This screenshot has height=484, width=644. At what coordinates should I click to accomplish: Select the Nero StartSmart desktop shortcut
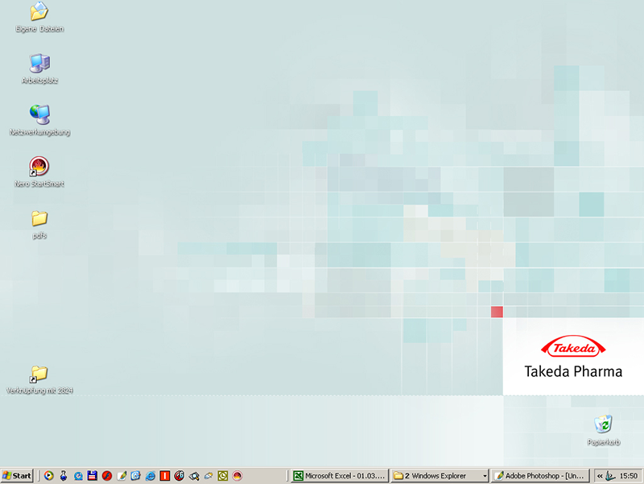click(39, 167)
